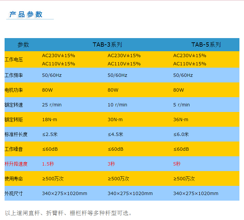Click the TAB-3系列 column header
The height and width of the screenshot is (220, 244).
108,45
